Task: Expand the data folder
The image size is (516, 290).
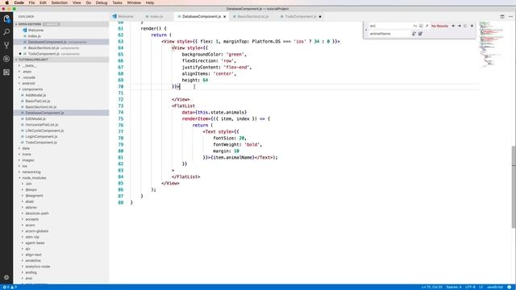Action: (26, 148)
